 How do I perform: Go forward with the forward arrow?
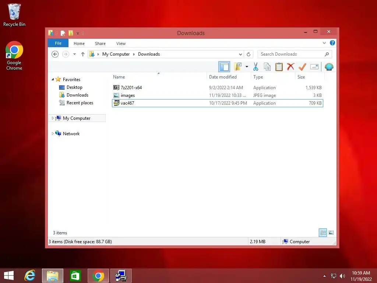tap(66, 54)
